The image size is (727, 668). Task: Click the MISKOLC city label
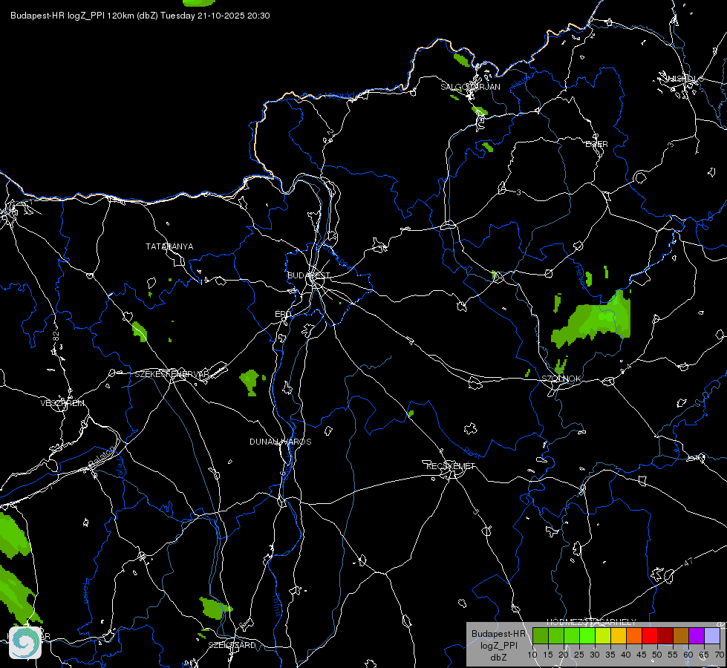point(685,79)
